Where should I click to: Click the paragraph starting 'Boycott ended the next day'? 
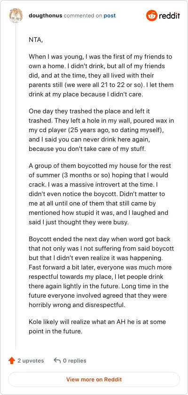[x=101, y=272]
